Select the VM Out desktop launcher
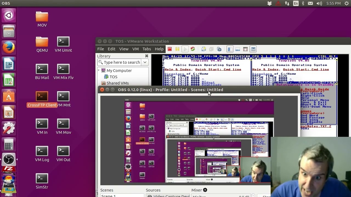Screen dimensions: 351x197 point(63,154)
